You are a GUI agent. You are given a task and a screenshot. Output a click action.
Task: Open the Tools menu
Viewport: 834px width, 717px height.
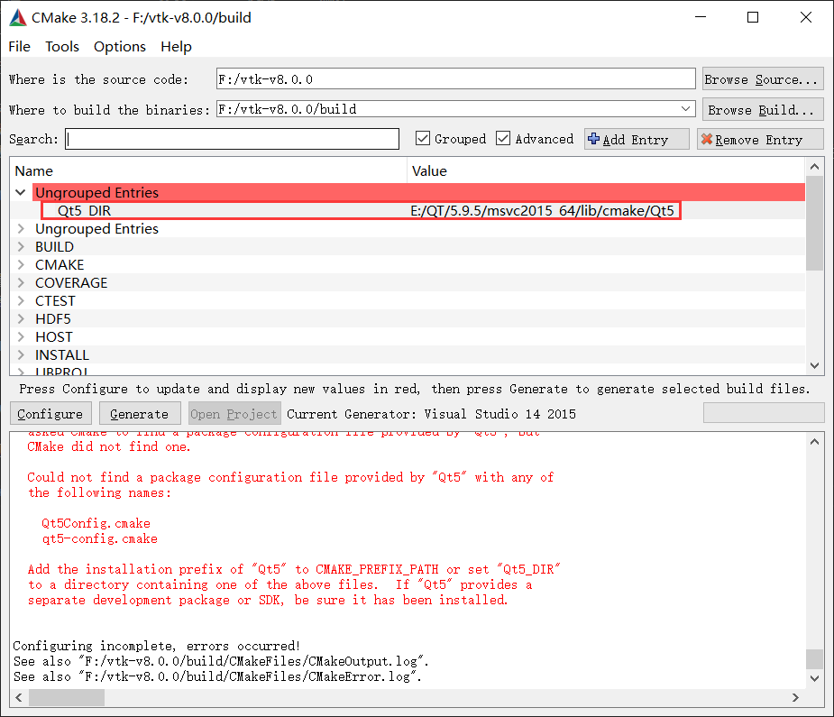click(x=61, y=47)
